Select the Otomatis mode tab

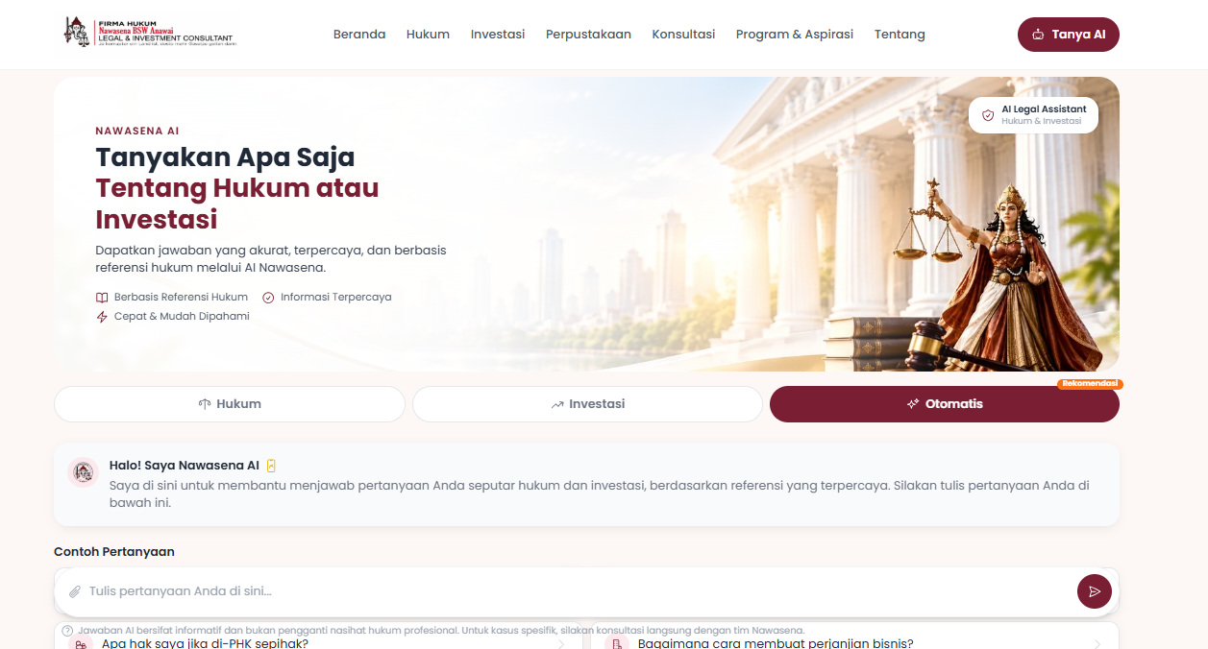click(x=945, y=404)
